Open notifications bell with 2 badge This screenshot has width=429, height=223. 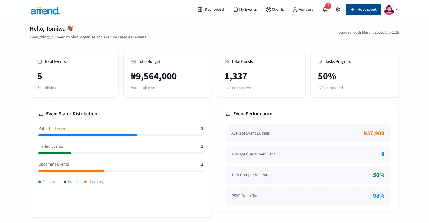325,10
